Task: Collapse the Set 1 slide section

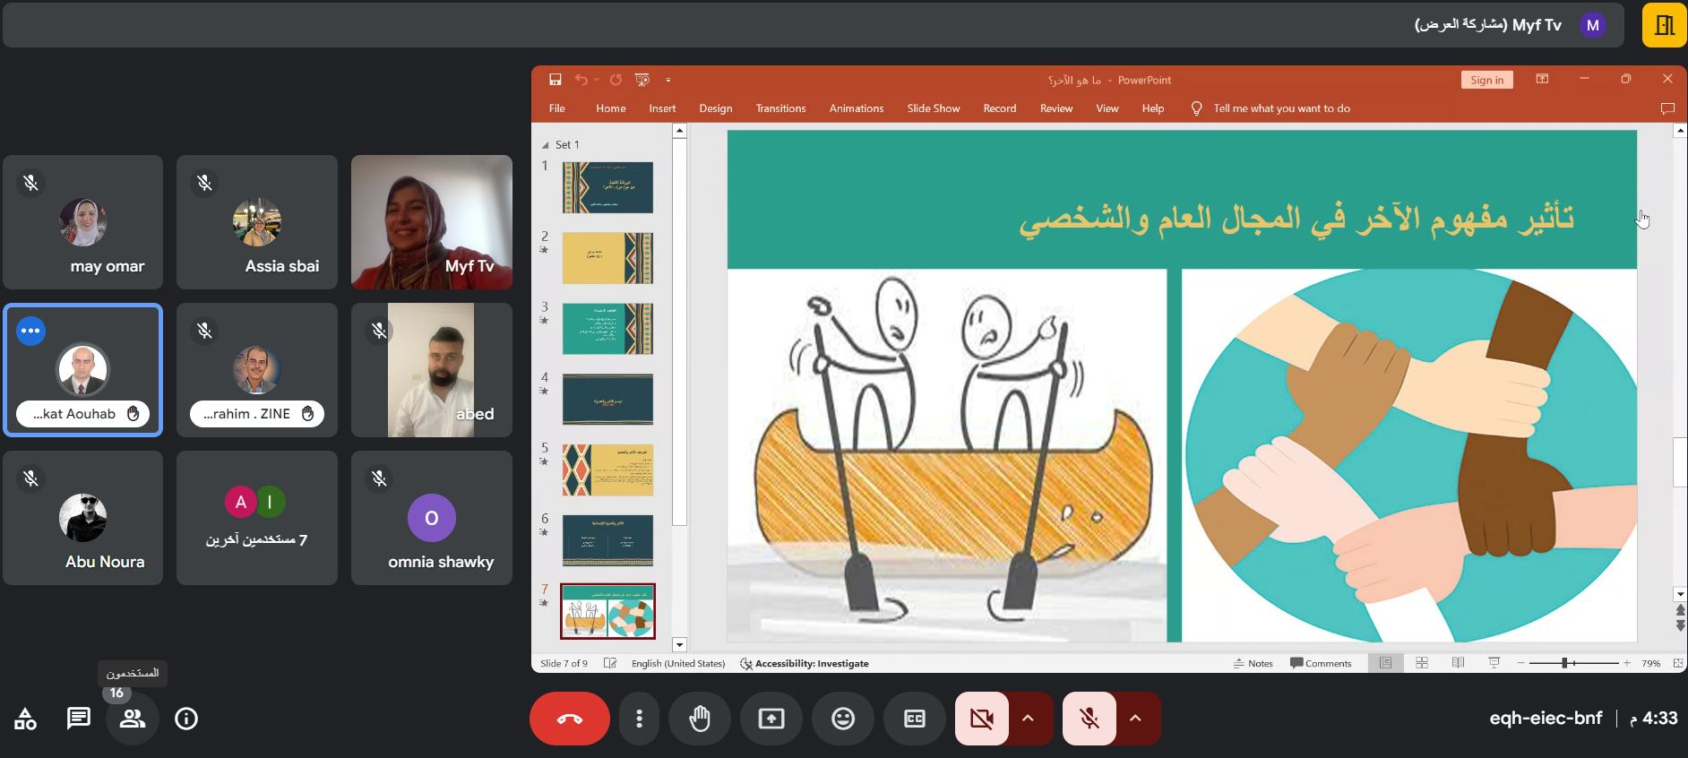Action: pos(546,145)
